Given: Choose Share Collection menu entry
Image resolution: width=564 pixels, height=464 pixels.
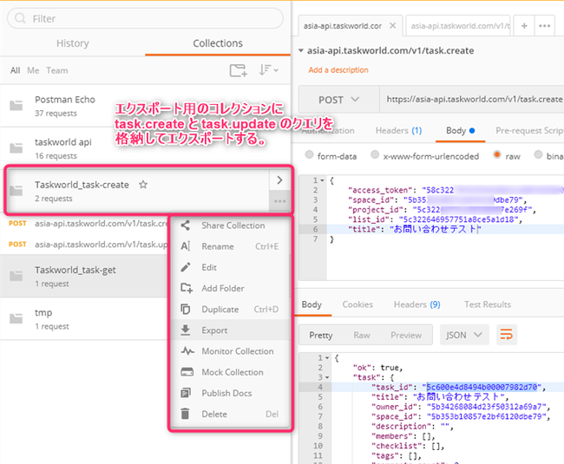Looking at the screenshot, I should tap(230, 225).
